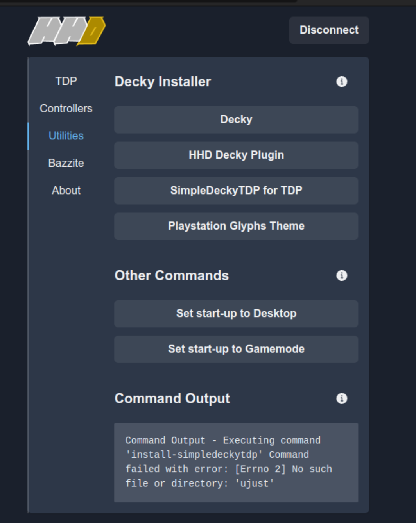Click the info icon beside Other Commands
This screenshot has height=523, width=416.
tap(342, 275)
